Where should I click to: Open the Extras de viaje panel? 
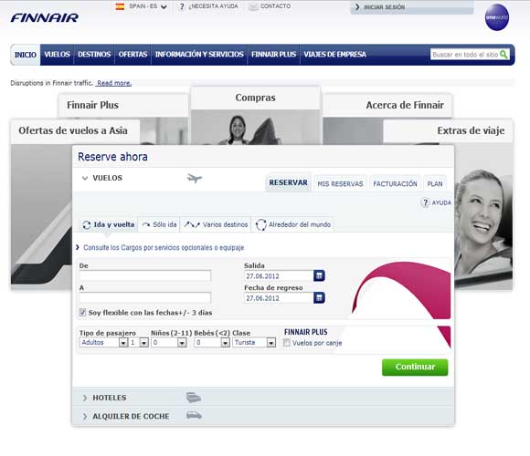(448, 130)
